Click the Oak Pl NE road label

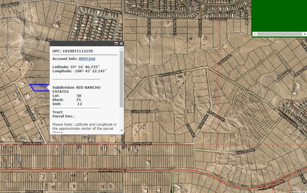pyautogui.click(x=225, y=59)
